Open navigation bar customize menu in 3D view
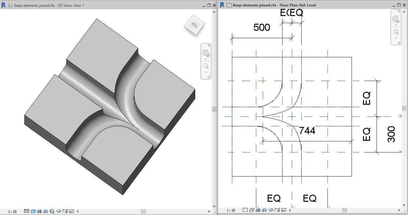Screen dimensions: 408x215 click(x=209, y=77)
